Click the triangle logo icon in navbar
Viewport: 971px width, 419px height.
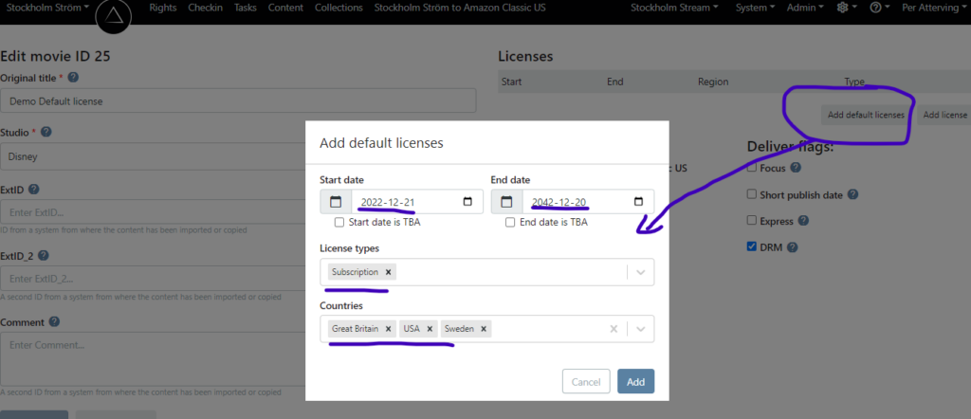[x=114, y=17]
